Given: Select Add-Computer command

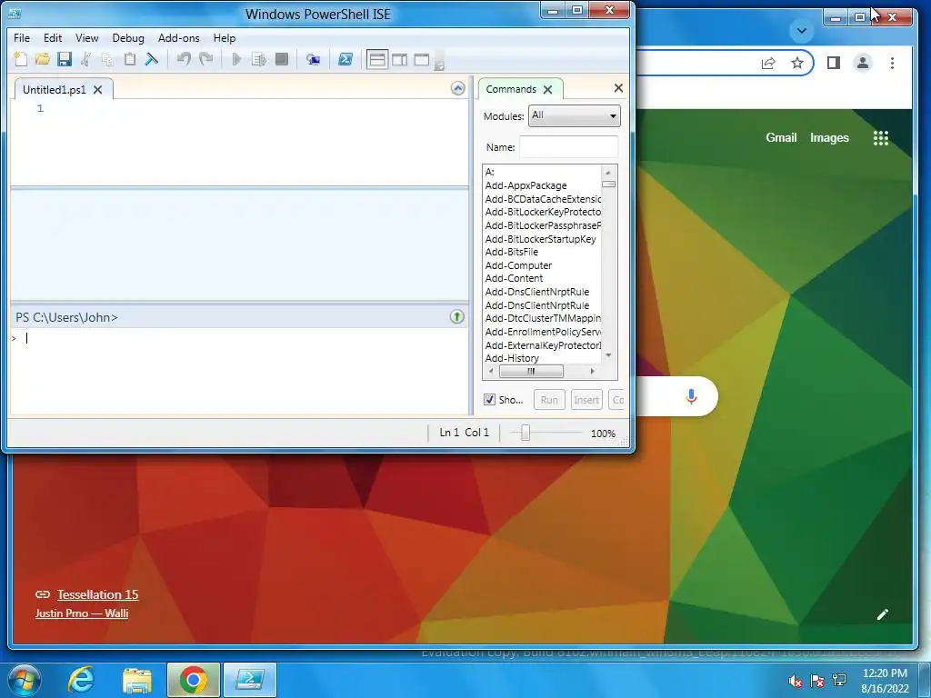Looking at the screenshot, I should point(518,265).
